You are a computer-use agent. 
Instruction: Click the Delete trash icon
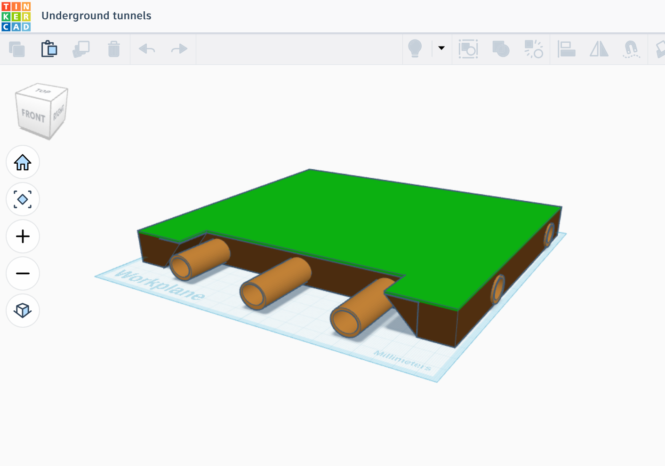coord(114,49)
